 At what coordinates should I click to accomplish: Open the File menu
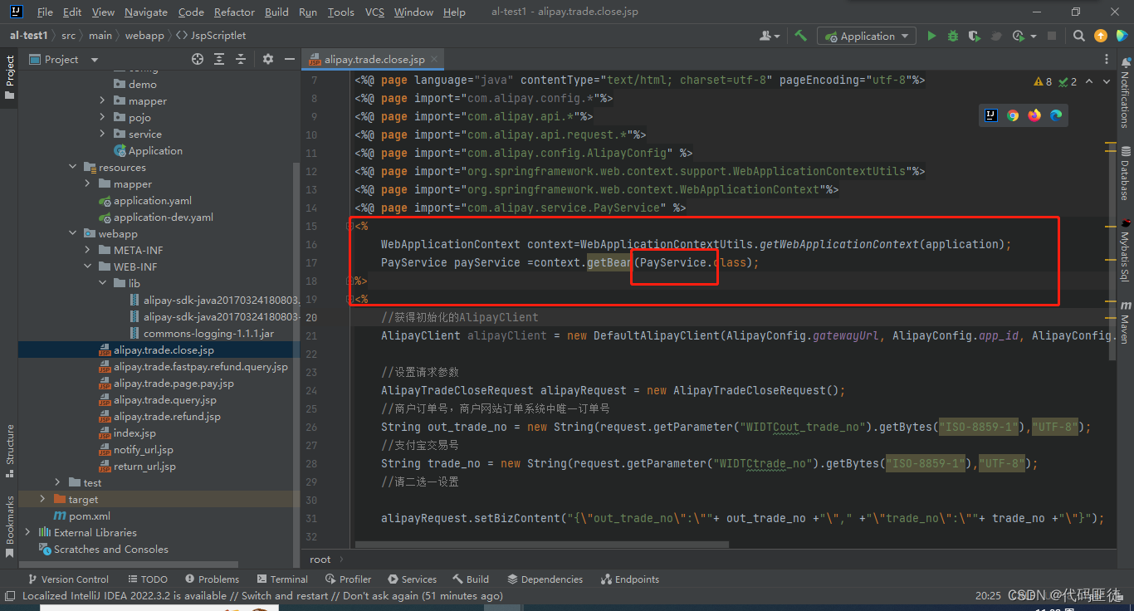click(45, 12)
